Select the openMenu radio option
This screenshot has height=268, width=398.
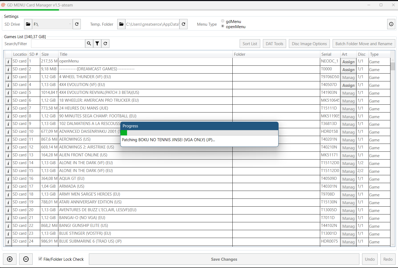pyautogui.click(x=223, y=26)
